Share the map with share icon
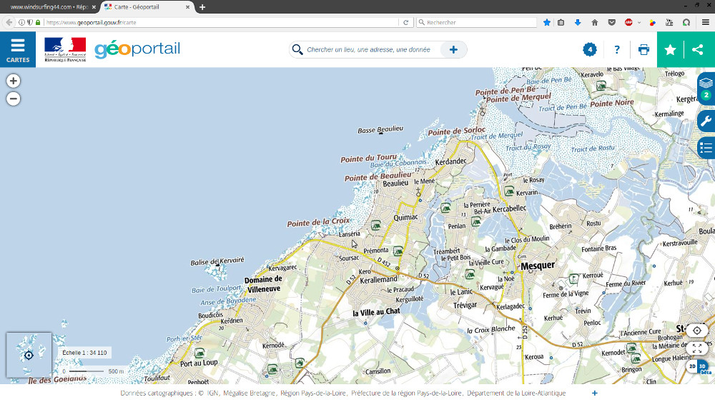 698,49
